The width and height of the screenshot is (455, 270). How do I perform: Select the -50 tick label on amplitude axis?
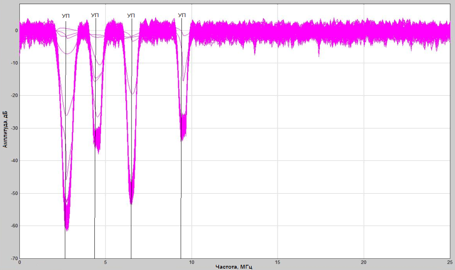(13, 193)
